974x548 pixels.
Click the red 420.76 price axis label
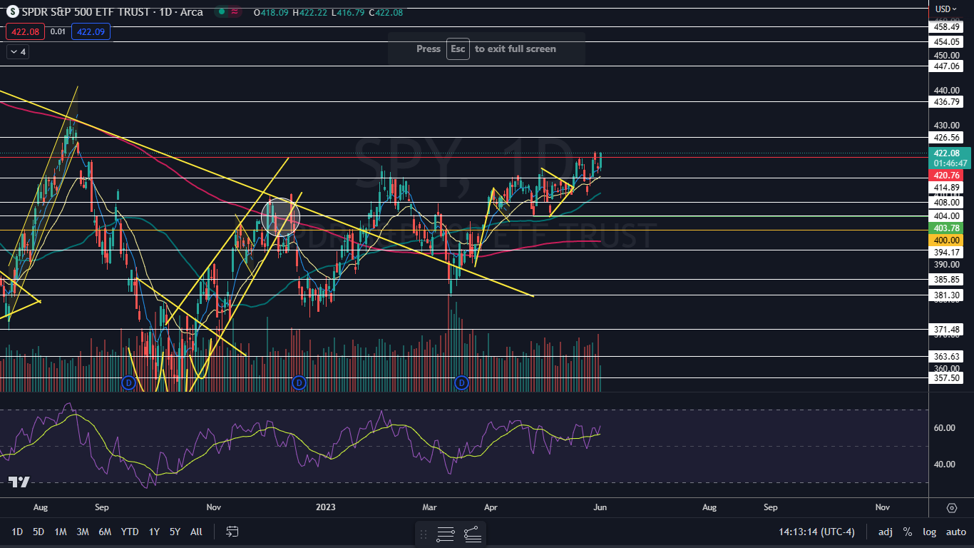[x=947, y=175]
